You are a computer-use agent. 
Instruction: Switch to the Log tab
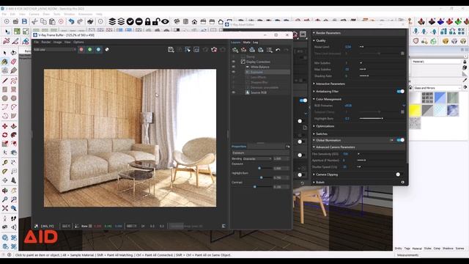coord(255,43)
